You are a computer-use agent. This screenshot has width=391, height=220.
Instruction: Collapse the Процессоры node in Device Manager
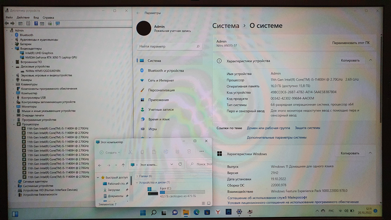(x=14, y=124)
